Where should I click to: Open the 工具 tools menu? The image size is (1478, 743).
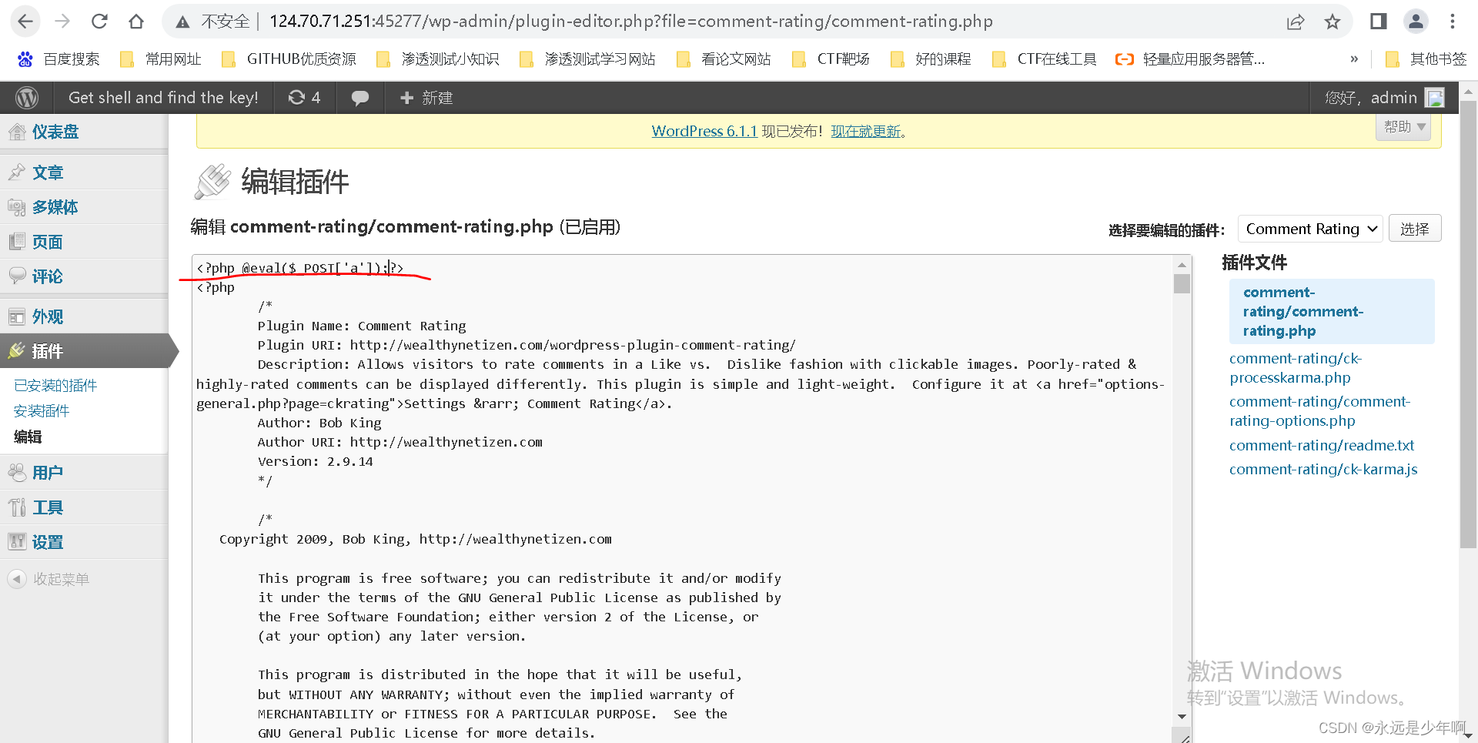pyautogui.click(x=48, y=507)
